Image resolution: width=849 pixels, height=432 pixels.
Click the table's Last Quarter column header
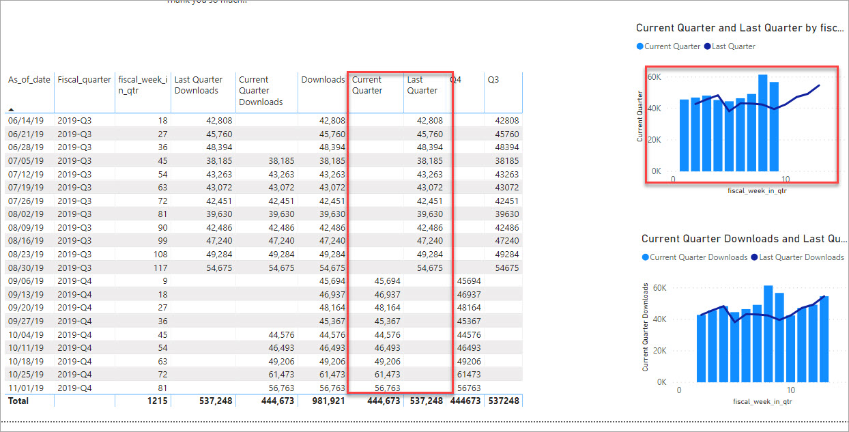422,85
